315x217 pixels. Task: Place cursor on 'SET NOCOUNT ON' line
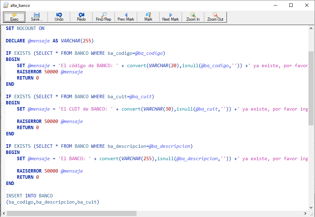[x=25, y=28]
